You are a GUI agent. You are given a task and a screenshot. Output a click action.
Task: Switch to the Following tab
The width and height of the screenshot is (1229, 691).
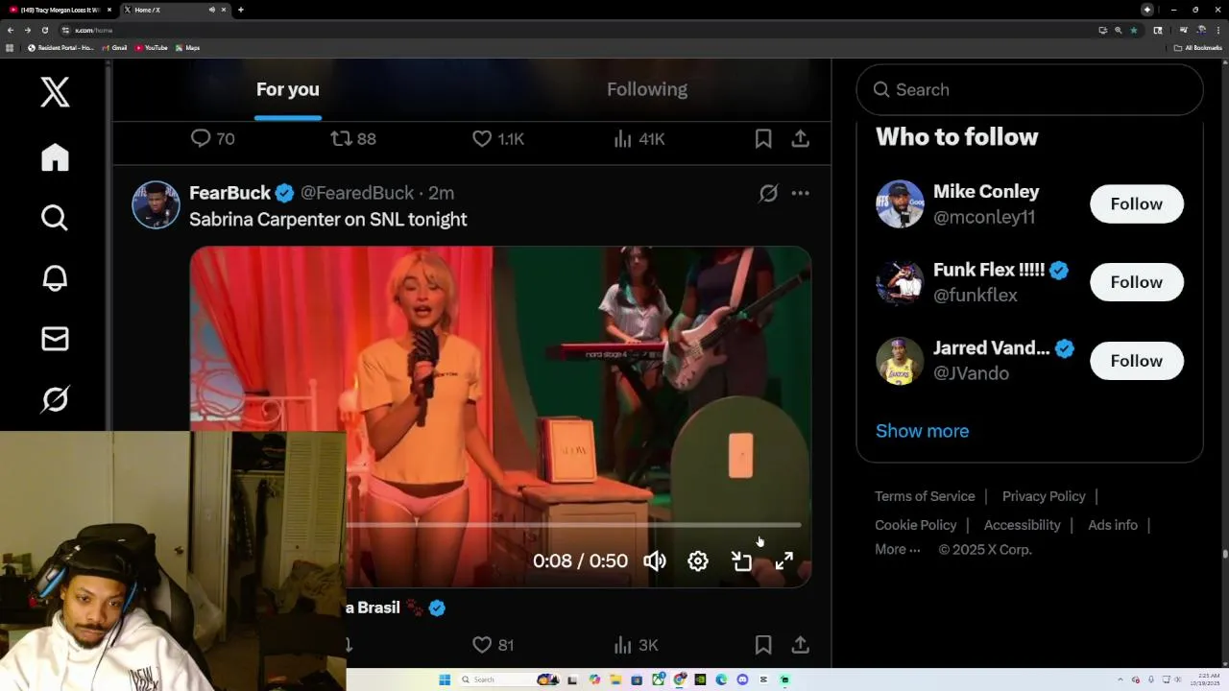[x=647, y=89]
